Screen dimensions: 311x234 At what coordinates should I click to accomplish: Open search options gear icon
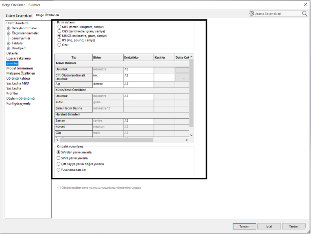[252, 13]
